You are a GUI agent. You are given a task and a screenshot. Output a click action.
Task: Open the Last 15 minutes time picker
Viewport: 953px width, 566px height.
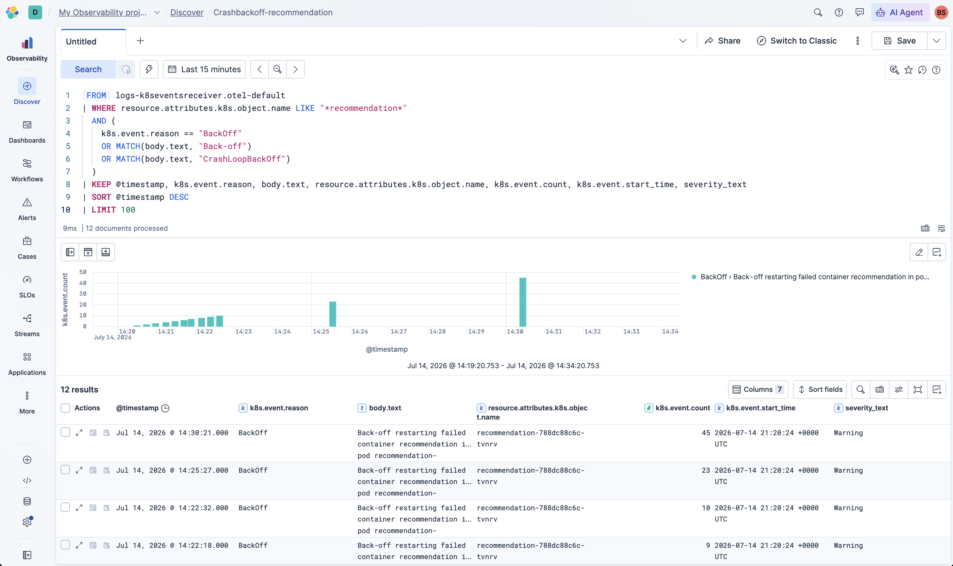pos(204,69)
